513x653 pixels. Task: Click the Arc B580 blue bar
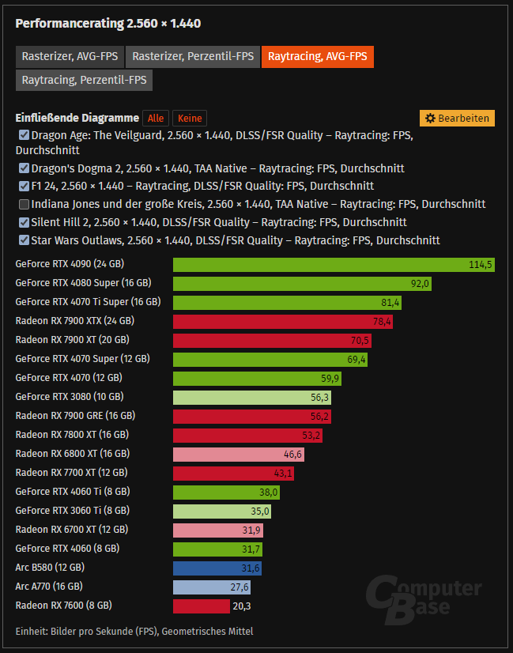217,568
